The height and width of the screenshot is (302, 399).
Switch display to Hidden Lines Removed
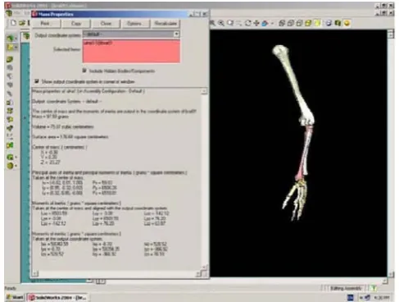[x=299, y=23]
